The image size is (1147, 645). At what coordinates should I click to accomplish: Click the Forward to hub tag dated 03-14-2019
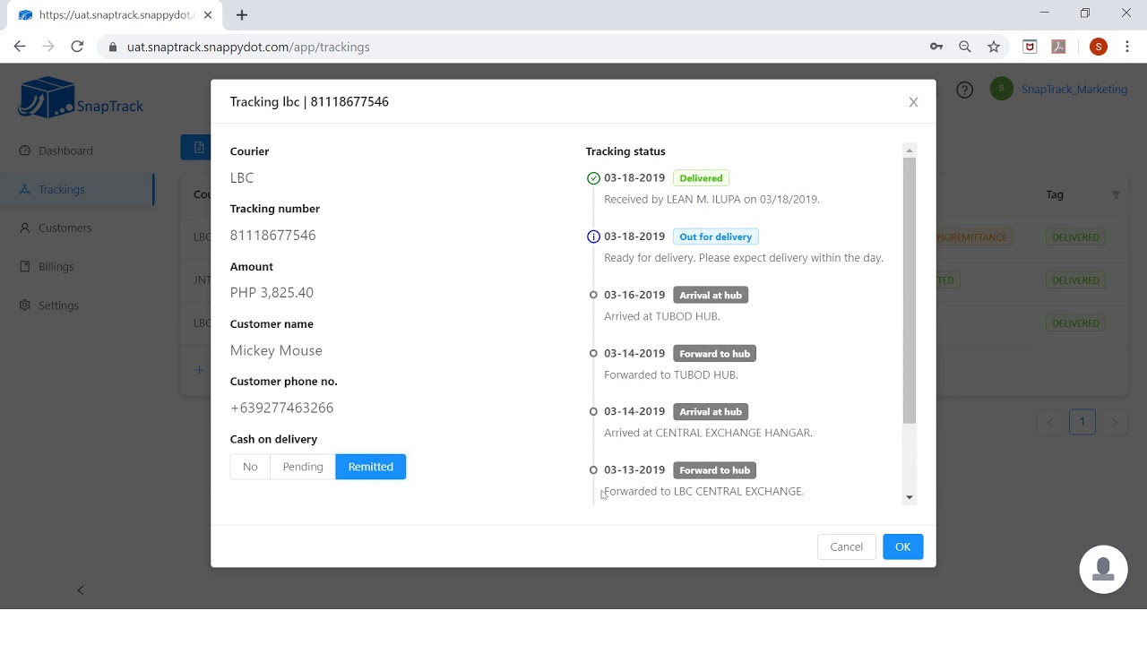[714, 353]
